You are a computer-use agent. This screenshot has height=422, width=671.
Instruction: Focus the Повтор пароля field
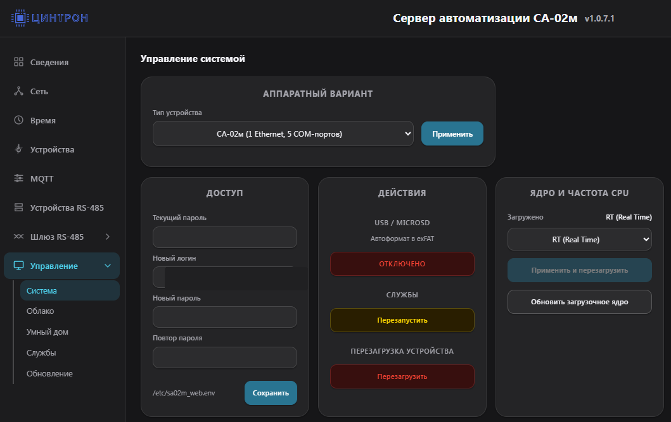pos(225,357)
